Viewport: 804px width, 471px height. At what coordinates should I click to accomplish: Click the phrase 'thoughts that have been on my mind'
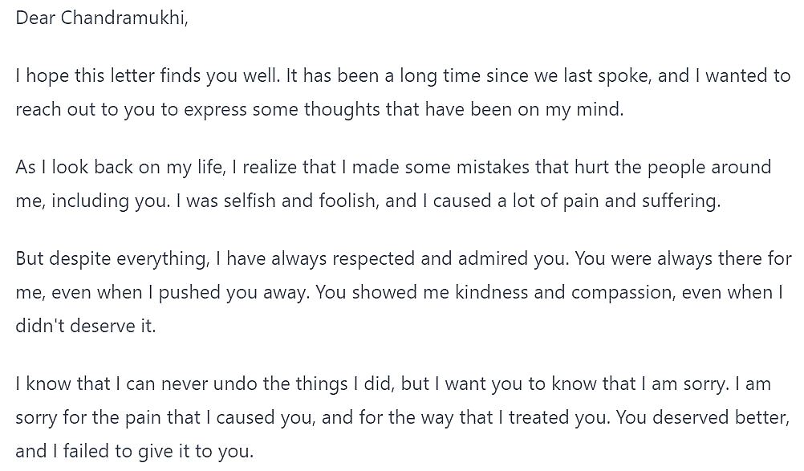coord(464,110)
